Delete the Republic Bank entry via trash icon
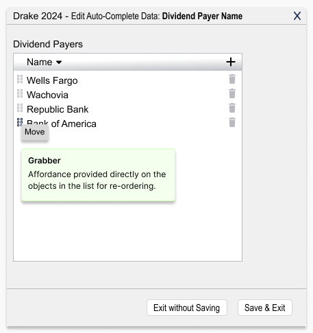Image resolution: width=313 pixels, height=333 pixels. (232, 108)
